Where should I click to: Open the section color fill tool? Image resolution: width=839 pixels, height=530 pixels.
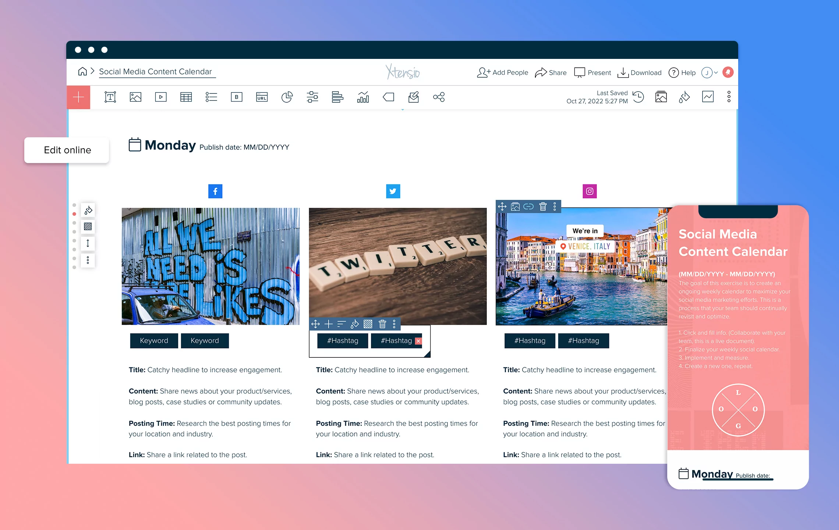pos(88,211)
